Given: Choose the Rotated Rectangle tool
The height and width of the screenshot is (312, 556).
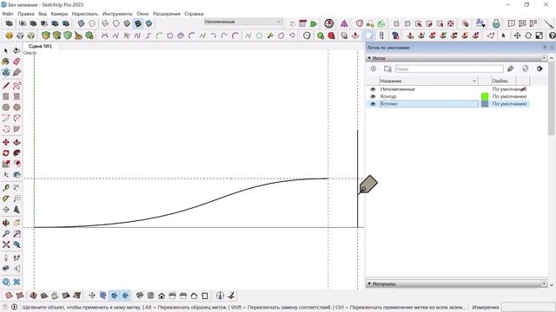Looking at the screenshot, I should pos(17,96).
